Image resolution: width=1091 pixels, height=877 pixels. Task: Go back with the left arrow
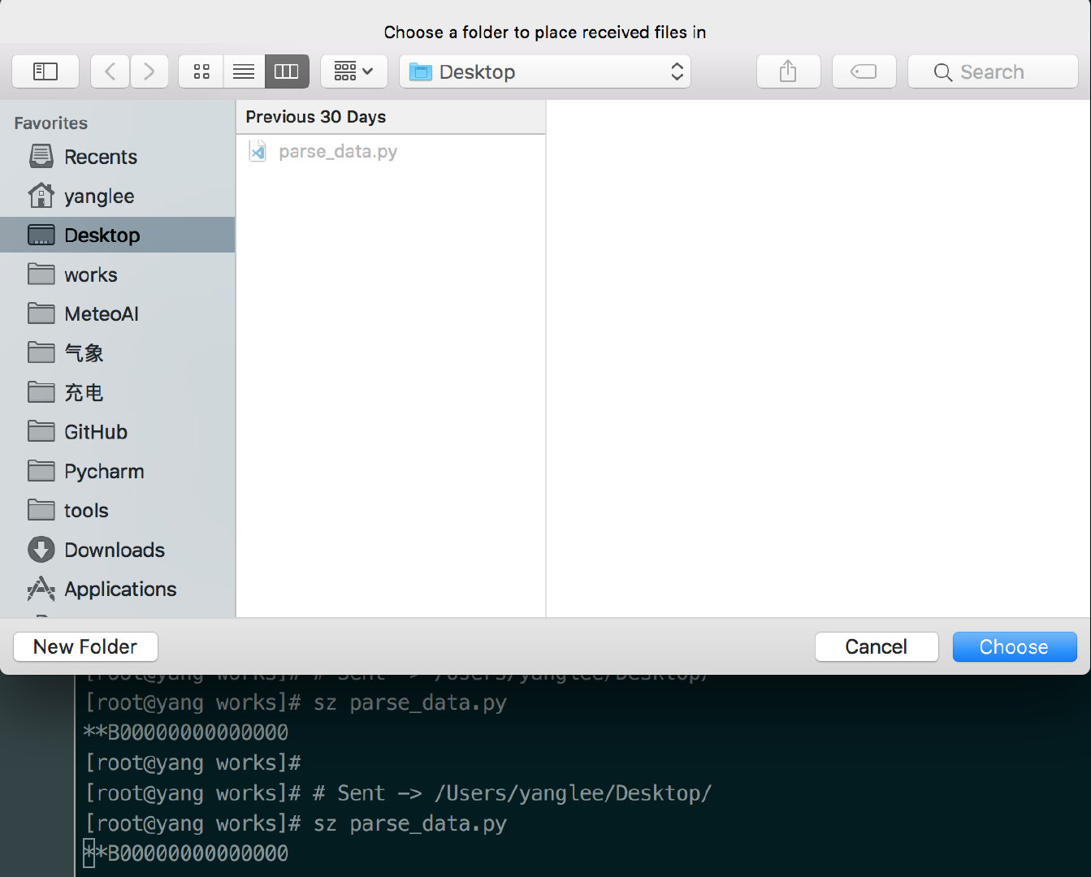pyautogui.click(x=110, y=71)
